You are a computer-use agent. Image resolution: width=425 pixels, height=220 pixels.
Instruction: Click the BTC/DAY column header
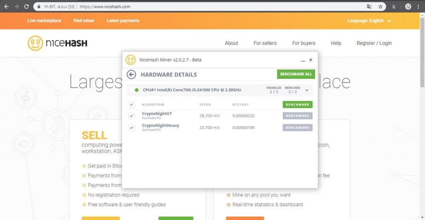[x=240, y=105]
